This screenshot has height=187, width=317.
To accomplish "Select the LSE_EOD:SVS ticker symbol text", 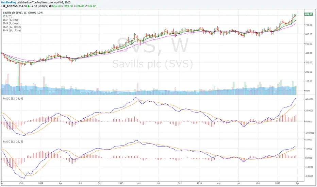I will (x=10, y=6).
